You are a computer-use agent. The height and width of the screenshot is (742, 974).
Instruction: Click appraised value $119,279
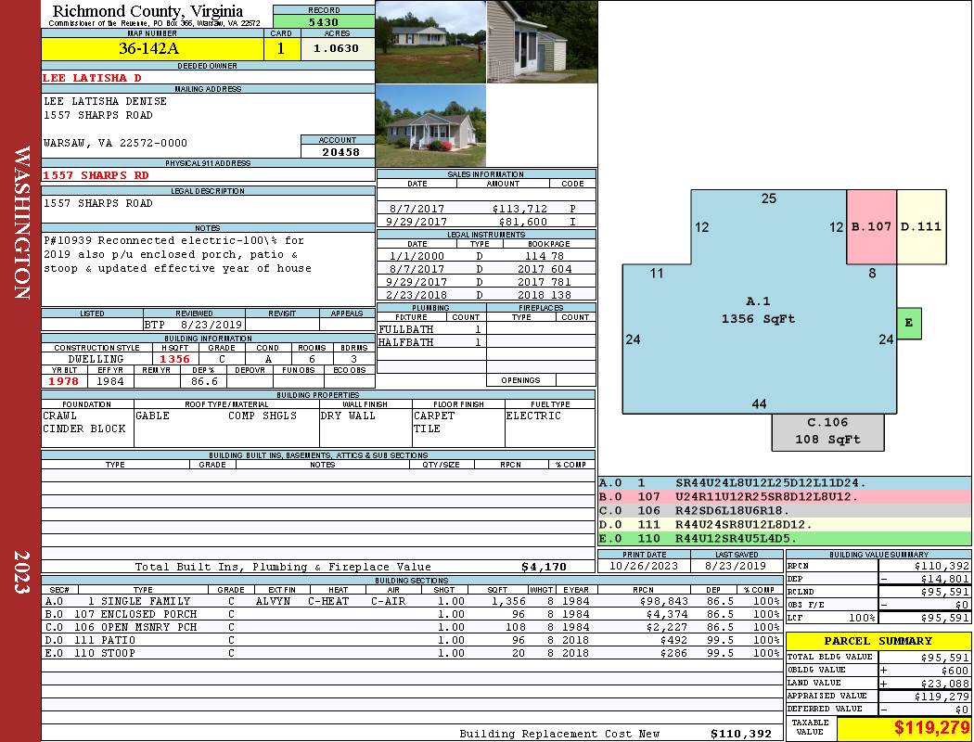click(x=942, y=696)
